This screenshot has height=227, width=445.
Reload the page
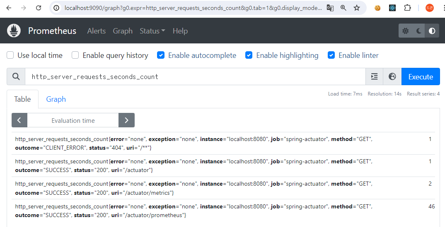39,8
